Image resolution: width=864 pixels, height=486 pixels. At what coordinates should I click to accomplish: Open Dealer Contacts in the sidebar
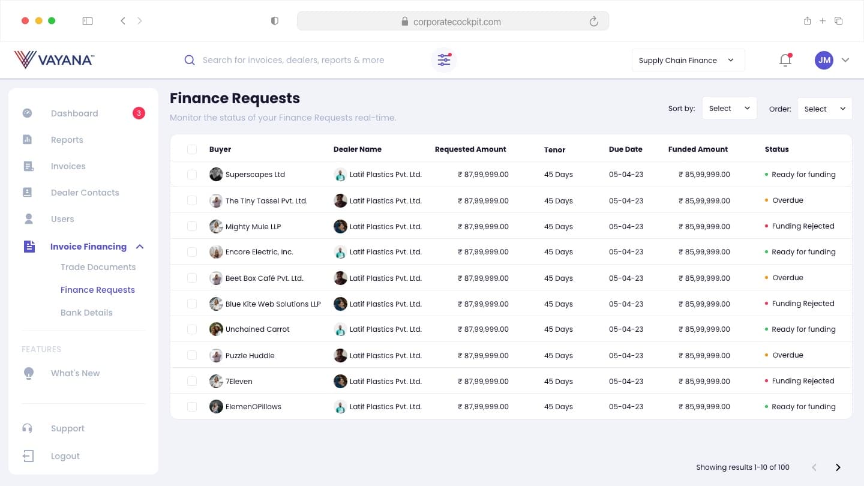(x=84, y=193)
